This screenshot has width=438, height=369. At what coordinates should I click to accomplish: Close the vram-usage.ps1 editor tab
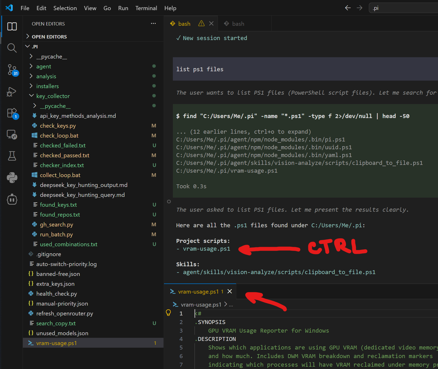point(230,291)
